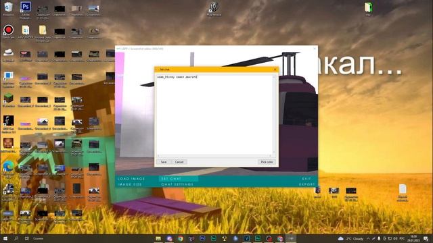433x243 pixels.
Task: Open CHAT SETTINGS in the editor menu
Action: point(177,184)
